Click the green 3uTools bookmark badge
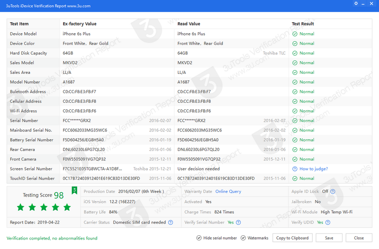 click(x=74, y=190)
